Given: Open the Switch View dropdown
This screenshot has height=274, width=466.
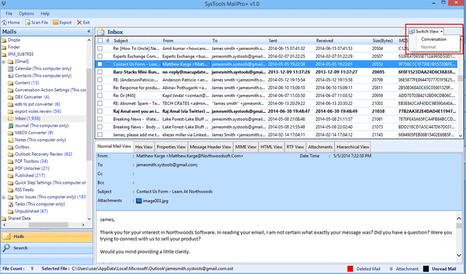Looking at the screenshot, I should pyautogui.click(x=426, y=31).
